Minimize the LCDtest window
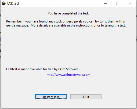137x109 pixels. tap(106, 3)
